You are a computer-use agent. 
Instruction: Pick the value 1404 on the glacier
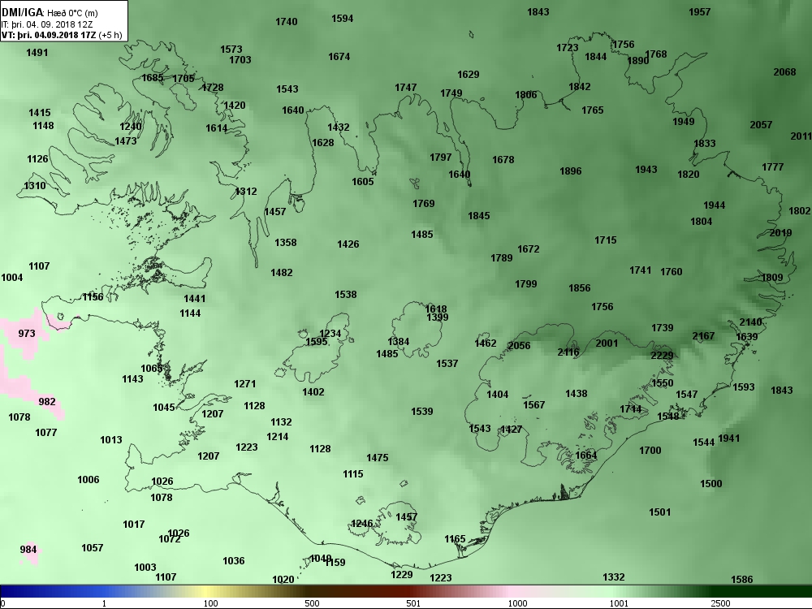coord(498,394)
